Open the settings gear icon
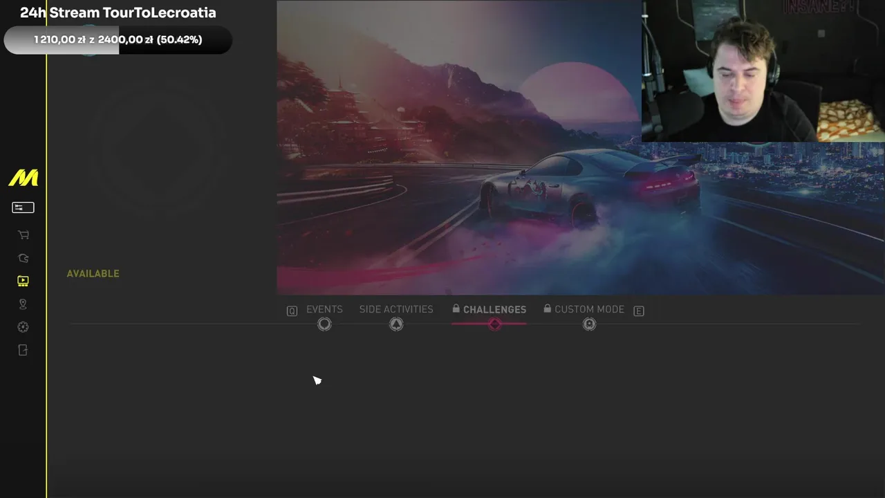Image resolution: width=885 pixels, height=498 pixels. tap(23, 327)
